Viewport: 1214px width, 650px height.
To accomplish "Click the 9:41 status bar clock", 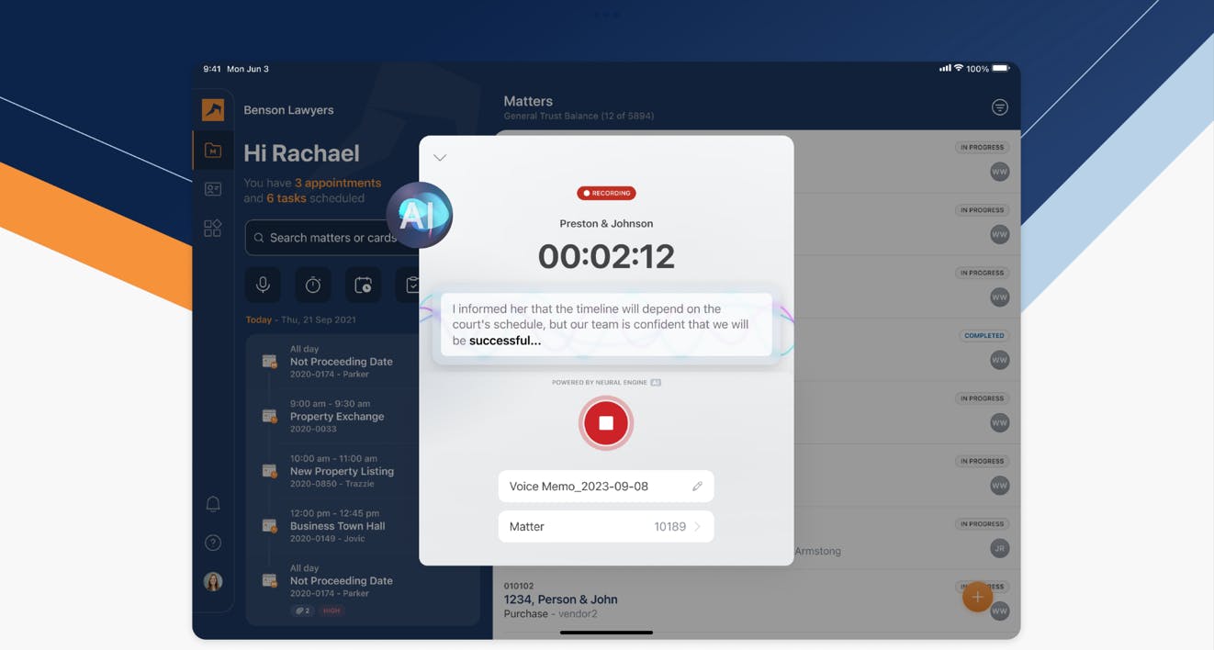I will [212, 69].
